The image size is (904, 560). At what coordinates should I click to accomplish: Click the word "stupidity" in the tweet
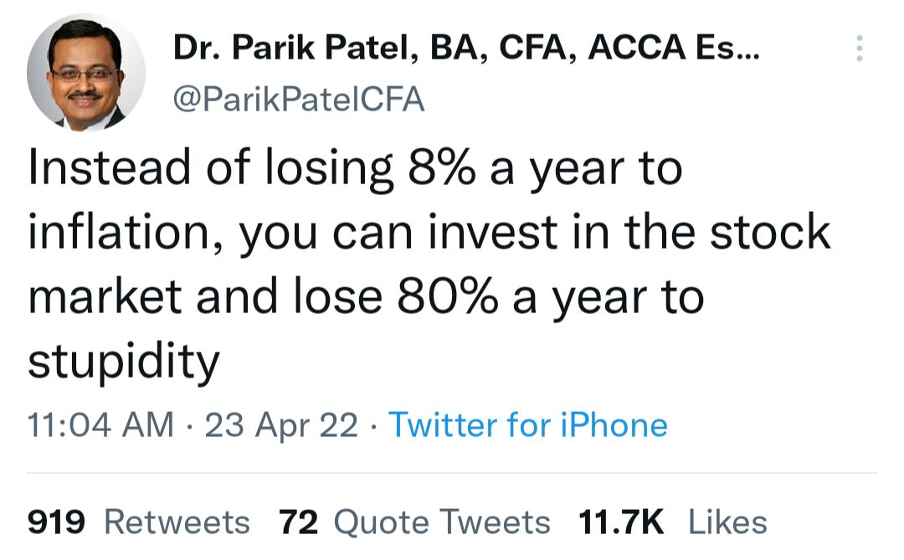click(124, 362)
